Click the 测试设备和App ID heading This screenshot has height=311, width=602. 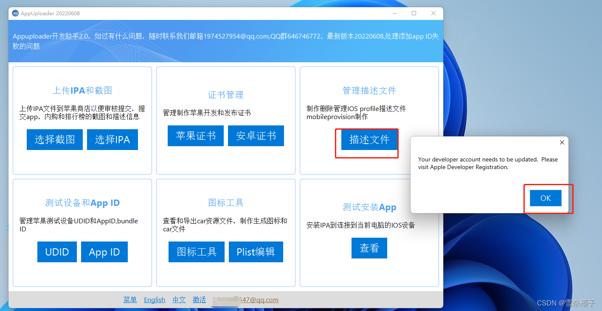pyautogui.click(x=82, y=203)
